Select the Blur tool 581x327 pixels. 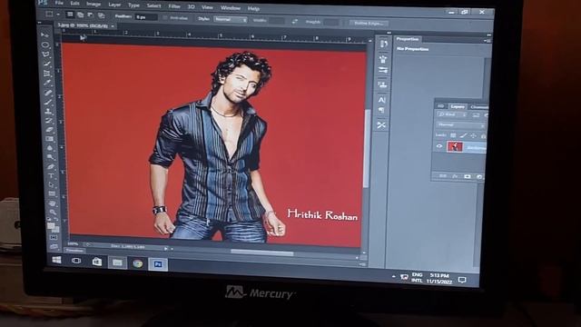point(50,148)
